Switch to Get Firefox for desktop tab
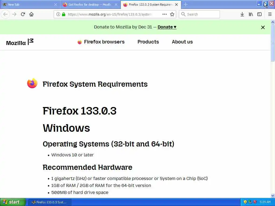Screen dimensions: 275x206 (x=90, y=5)
